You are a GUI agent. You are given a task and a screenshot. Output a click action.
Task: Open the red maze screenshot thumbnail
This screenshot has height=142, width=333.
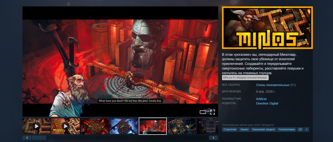click(94, 126)
